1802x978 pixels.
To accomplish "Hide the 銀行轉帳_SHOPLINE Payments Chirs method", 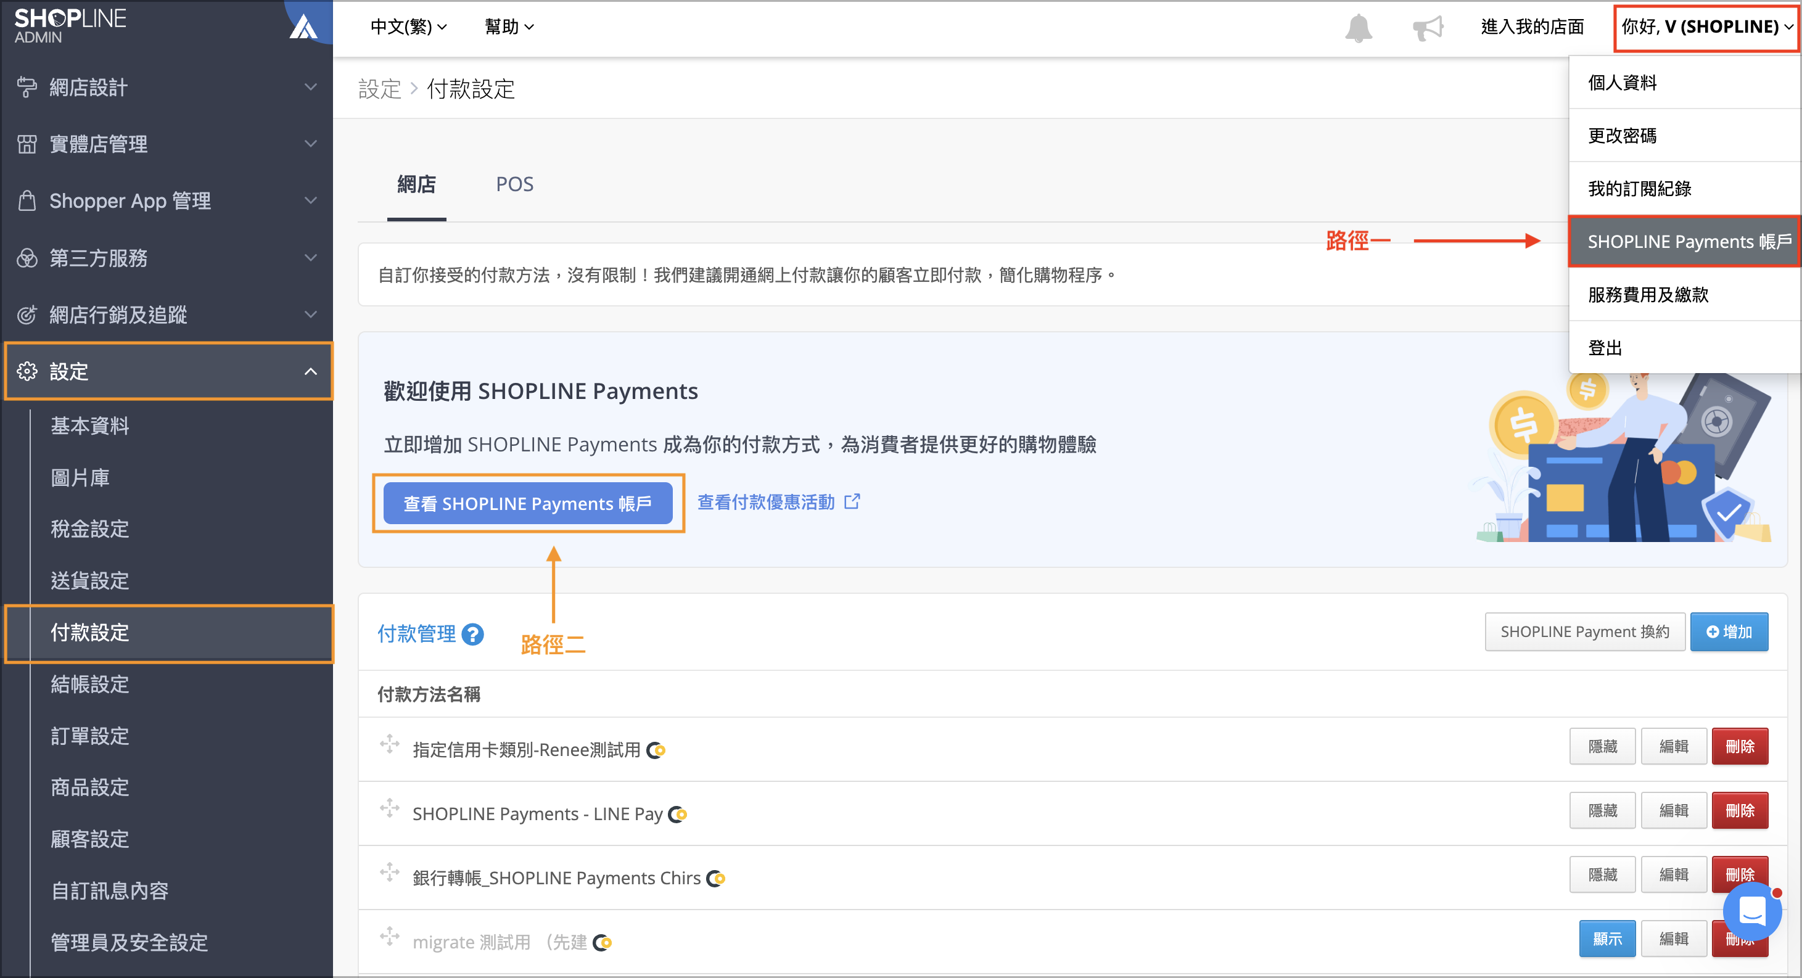I will coord(1602,874).
